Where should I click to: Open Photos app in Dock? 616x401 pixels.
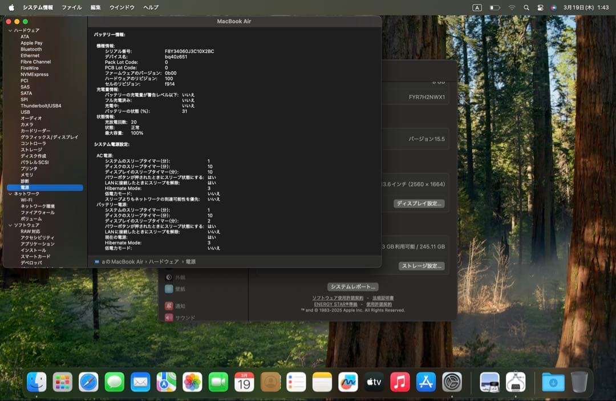(x=192, y=382)
